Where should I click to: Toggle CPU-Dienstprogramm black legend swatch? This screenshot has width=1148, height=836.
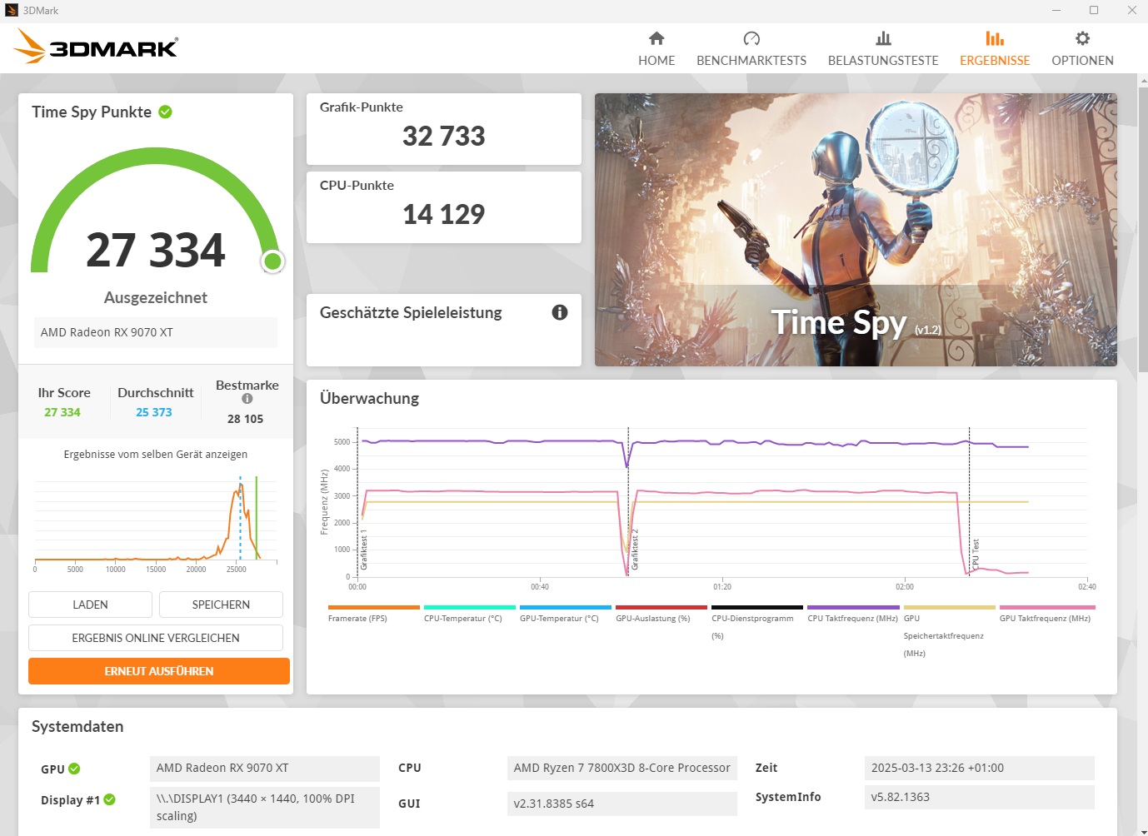(x=757, y=608)
